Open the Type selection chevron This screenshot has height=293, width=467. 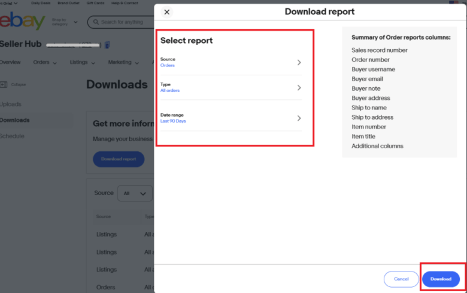coord(299,87)
